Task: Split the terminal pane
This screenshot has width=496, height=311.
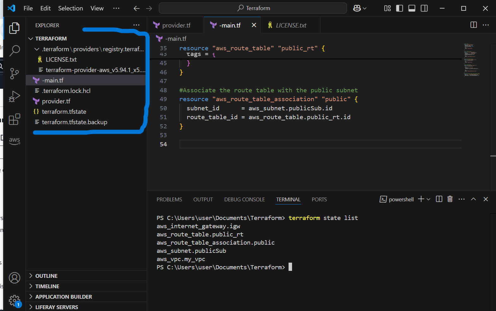Action: tap(439, 199)
